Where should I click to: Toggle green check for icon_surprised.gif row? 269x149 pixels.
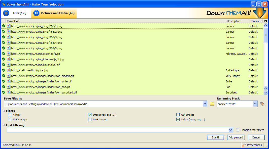point(4,92)
